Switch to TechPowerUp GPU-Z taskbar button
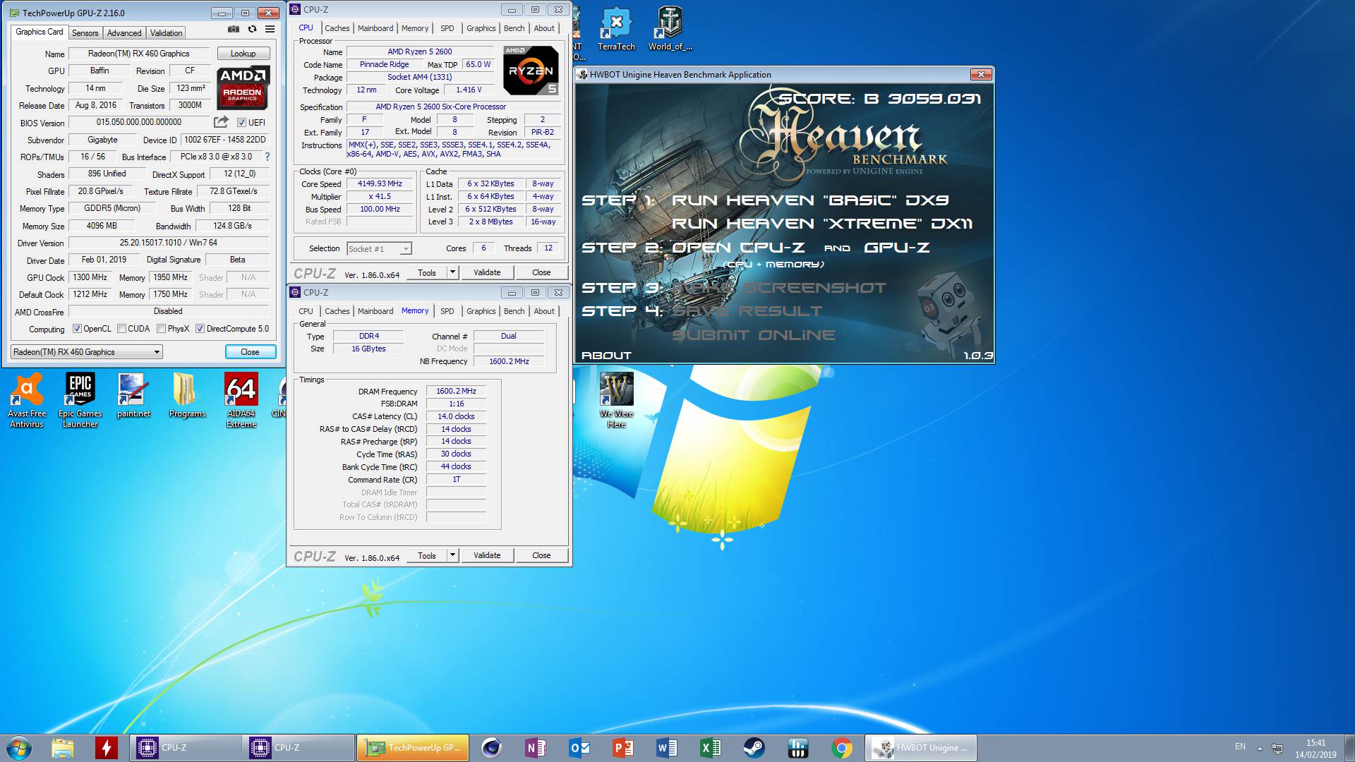This screenshot has height=762, width=1355. click(413, 748)
